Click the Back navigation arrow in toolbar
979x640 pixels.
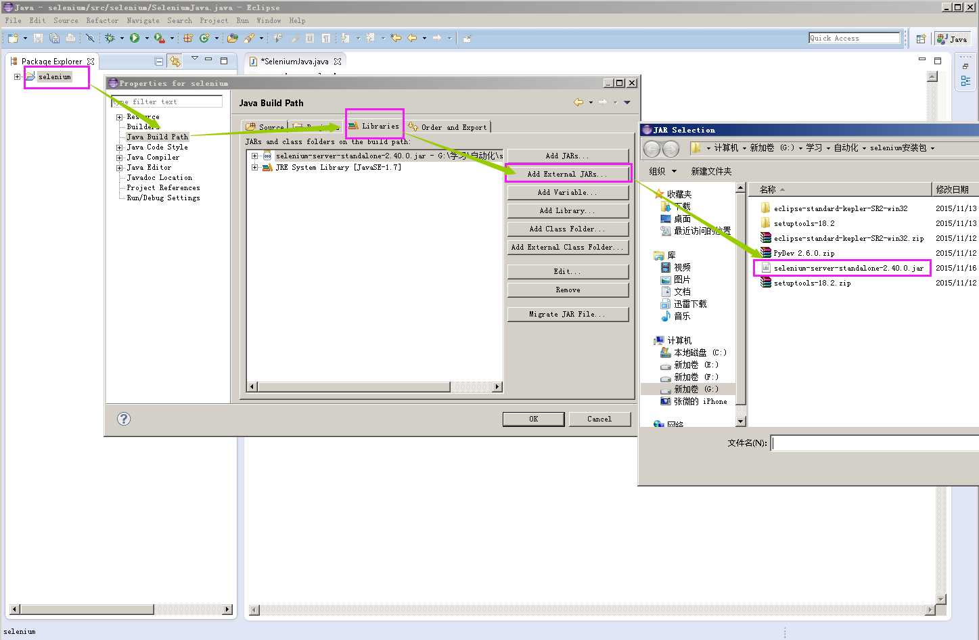pyautogui.click(x=412, y=39)
